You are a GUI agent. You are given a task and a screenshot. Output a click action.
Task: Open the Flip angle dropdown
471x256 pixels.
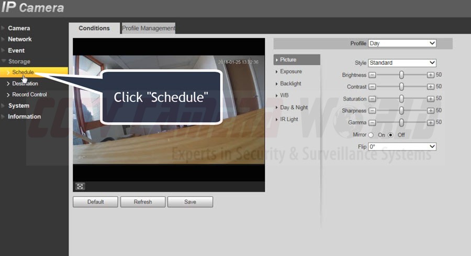click(x=402, y=147)
